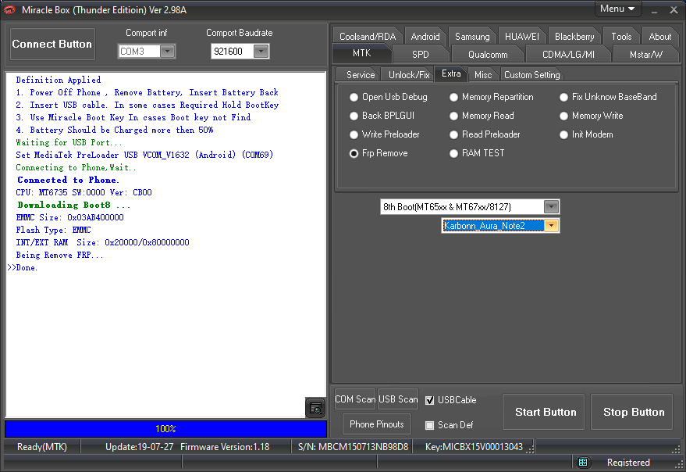Screen dimensions: 686x472
Task: Select the Memory Write radio button
Action: (x=592, y=116)
